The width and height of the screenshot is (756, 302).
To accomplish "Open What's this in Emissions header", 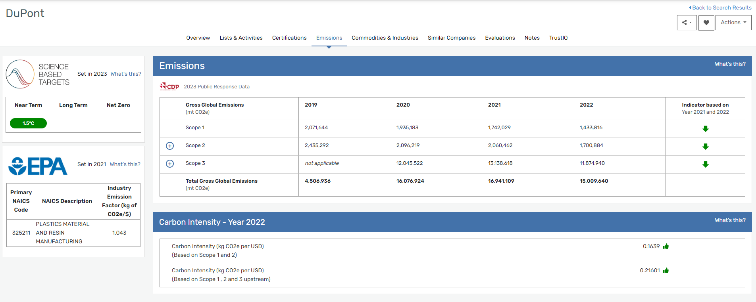I will (x=730, y=64).
